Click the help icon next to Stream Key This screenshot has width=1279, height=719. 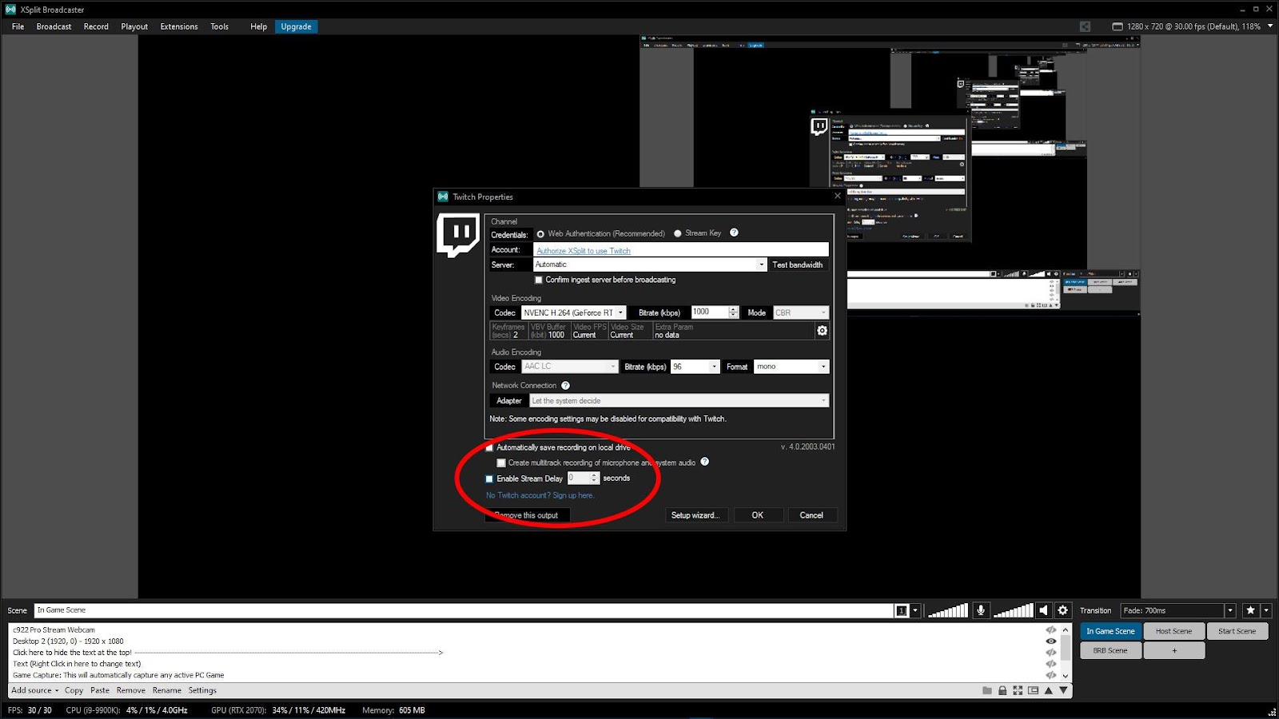[x=734, y=232]
